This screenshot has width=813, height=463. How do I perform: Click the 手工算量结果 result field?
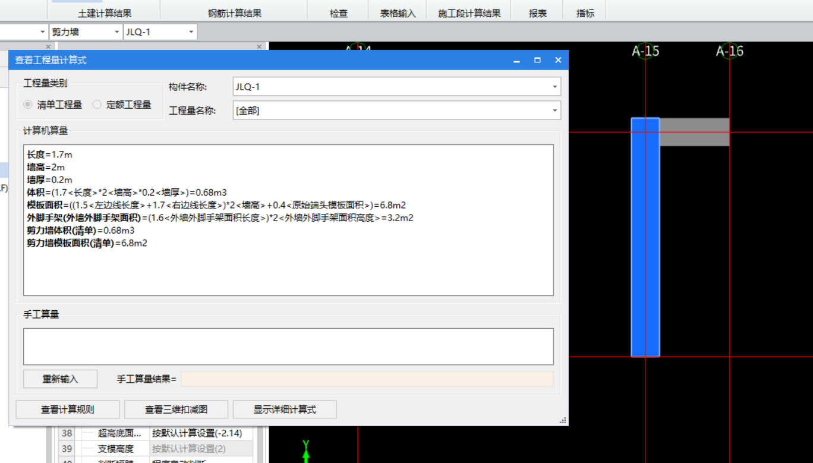pyautogui.click(x=367, y=379)
